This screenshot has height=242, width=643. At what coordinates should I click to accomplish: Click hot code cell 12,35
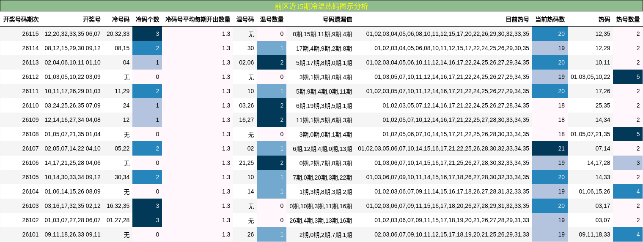[603, 34]
